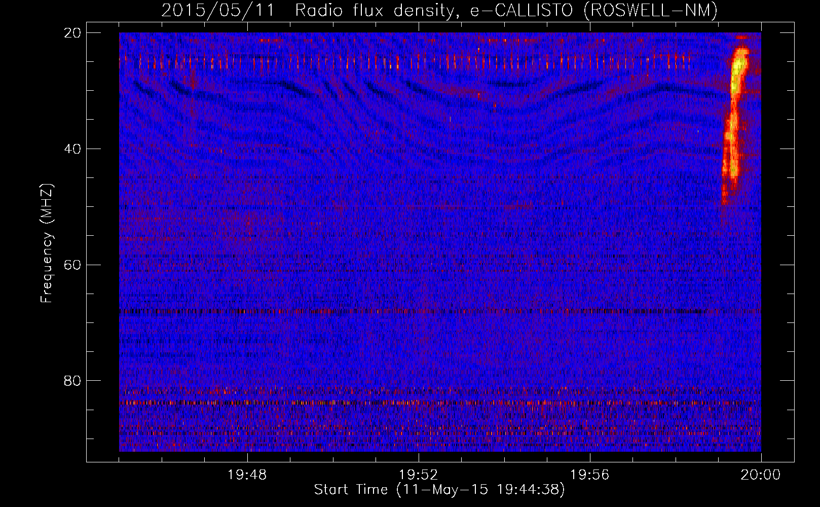Click the frequency tick label '40'
Screen dimensions: 820x507
(73, 149)
